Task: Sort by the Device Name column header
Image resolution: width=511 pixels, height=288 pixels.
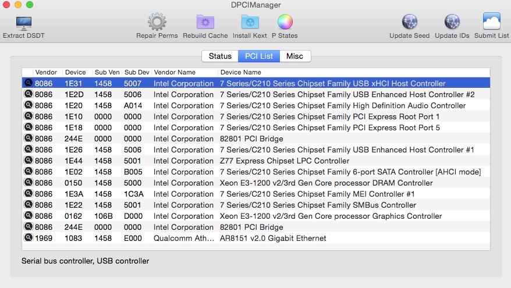Action: [240, 72]
